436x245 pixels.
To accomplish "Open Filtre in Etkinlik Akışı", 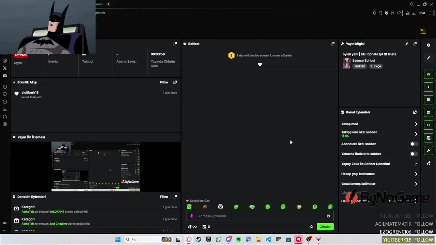I will tap(164, 82).
